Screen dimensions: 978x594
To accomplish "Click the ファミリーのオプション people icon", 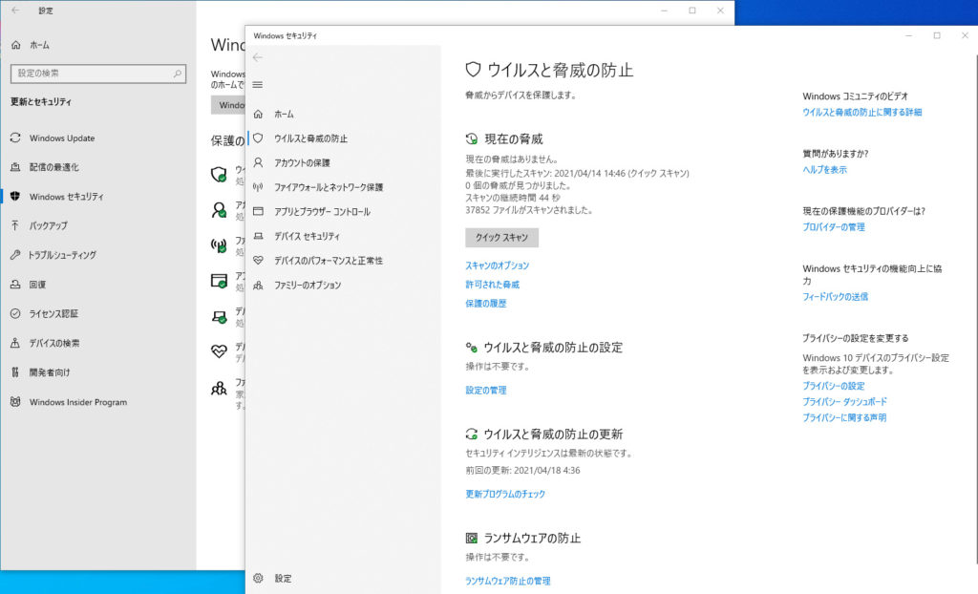I will point(258,286).
